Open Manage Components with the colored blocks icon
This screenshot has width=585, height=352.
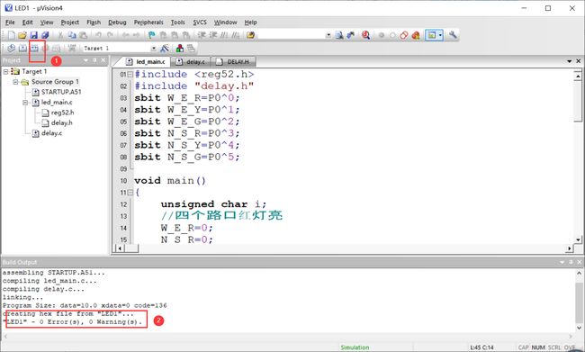click(x=180, y=48)
